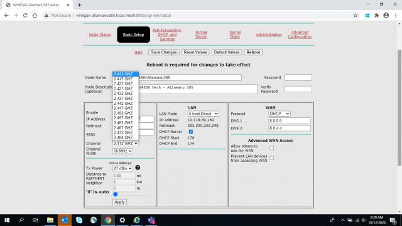Enable Prevent LAN devices from accessing WAN
The height and width of the screenshot is (226, 402).
271,158
